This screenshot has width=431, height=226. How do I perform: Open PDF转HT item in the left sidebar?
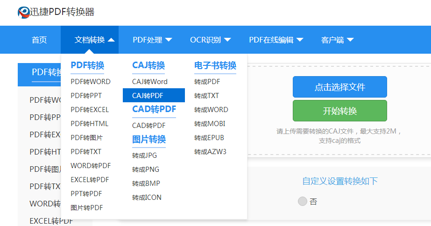45,152
